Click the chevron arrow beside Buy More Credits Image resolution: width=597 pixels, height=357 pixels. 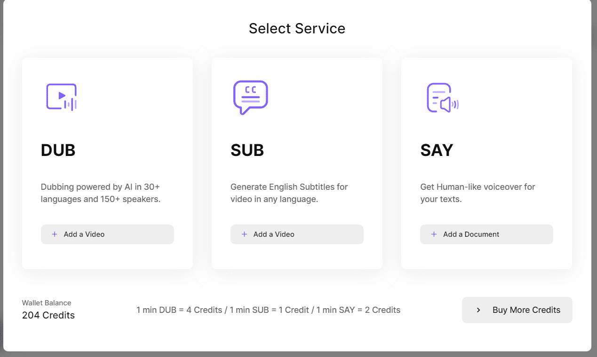point(478,310)
